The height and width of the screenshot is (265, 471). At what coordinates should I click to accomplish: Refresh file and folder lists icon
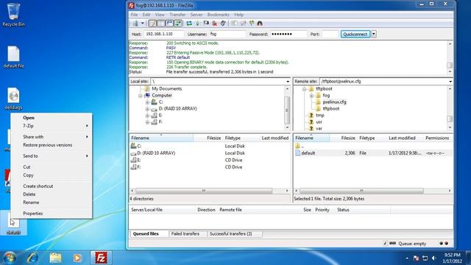coord(189,24)
